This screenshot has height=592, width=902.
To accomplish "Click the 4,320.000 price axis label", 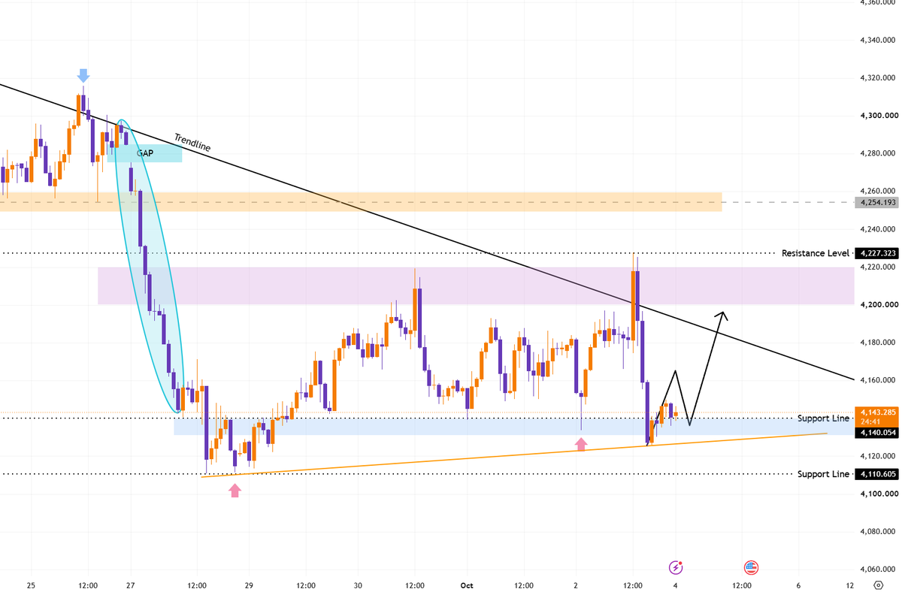I will tap(876, 77).
